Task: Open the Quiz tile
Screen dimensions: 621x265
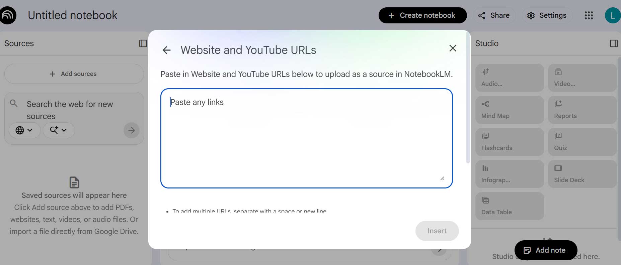Action: click(582, 142)
